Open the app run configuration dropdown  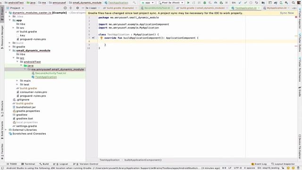[x=147, y=3]
